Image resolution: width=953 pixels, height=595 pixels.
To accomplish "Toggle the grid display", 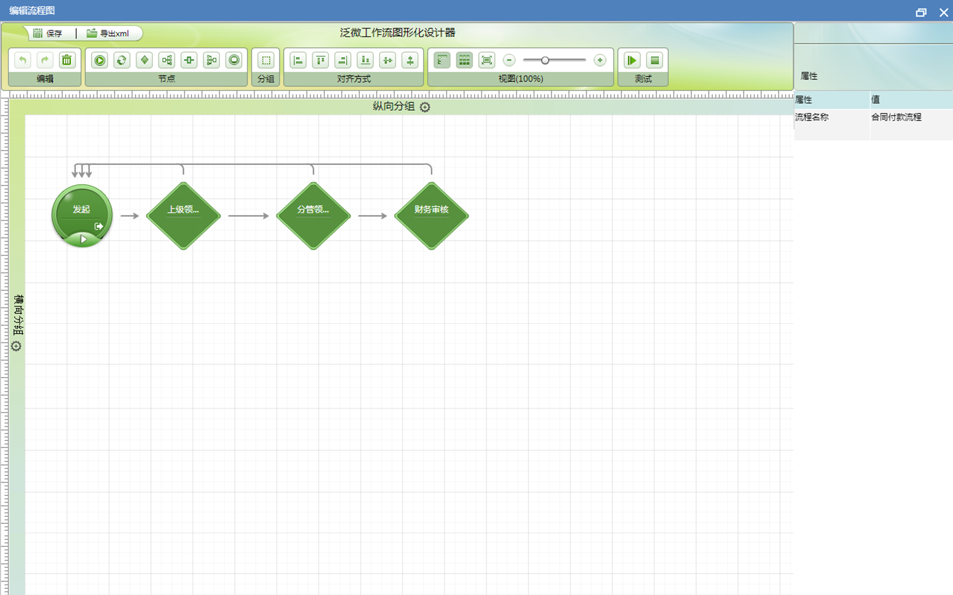I will coord(464,60).
